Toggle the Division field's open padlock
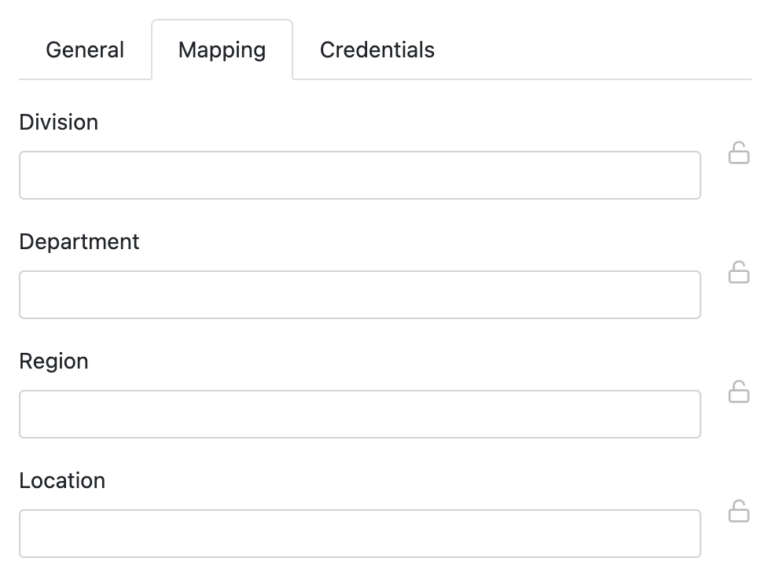 tap(738, 153)
